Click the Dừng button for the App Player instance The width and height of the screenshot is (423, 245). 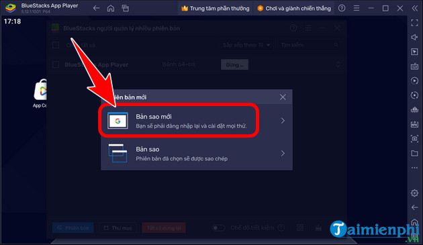tap(235, 64)
